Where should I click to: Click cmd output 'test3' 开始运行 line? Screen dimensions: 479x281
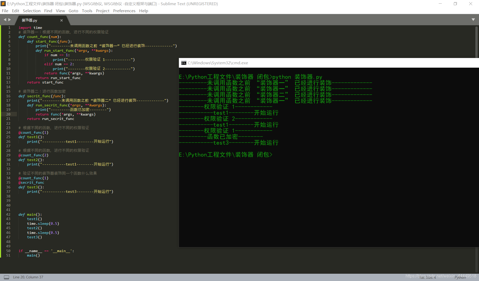click(229, 143)
